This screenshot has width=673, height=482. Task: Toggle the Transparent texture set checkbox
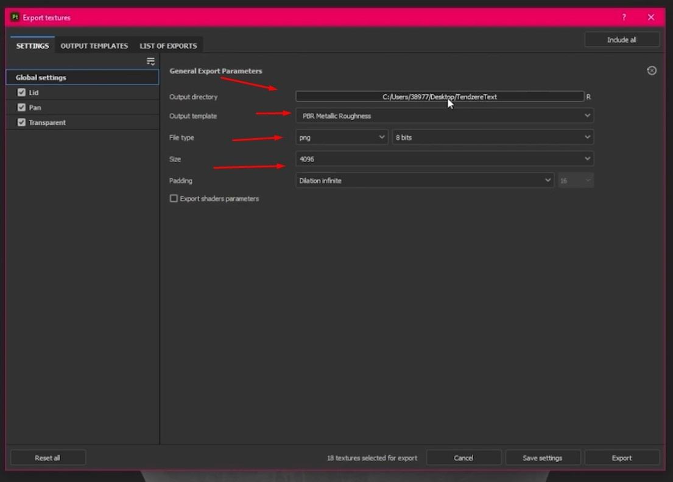21,122
